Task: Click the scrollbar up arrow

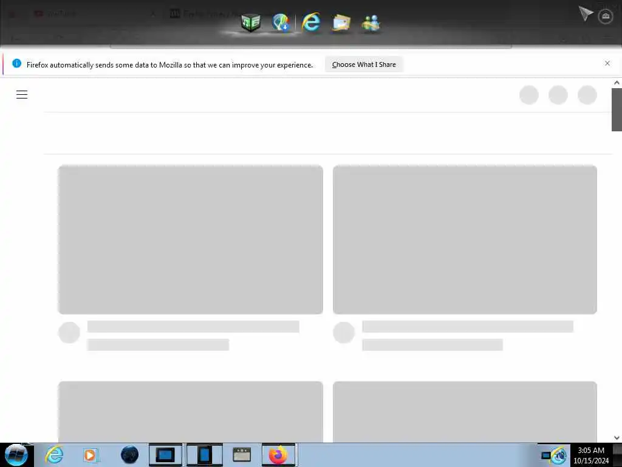Action: point(617,83)
